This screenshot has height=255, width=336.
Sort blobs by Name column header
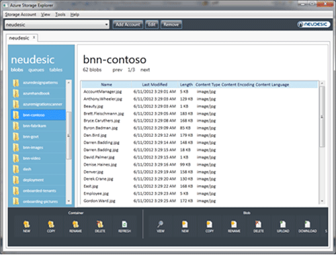tap(106, 85)
